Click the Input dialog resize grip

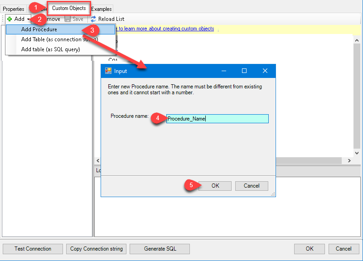(273, 194)
